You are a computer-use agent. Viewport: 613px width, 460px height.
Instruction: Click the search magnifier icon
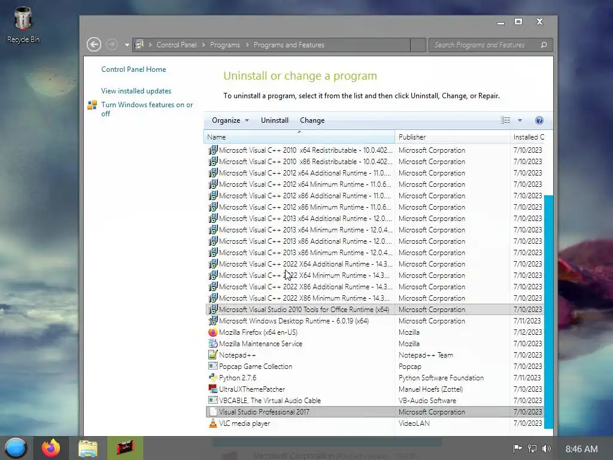544,45
